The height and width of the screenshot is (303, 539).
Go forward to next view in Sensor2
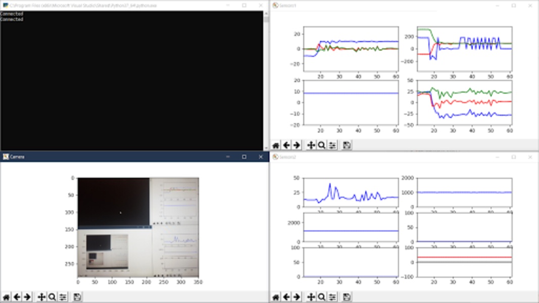[x=297, y=297]
